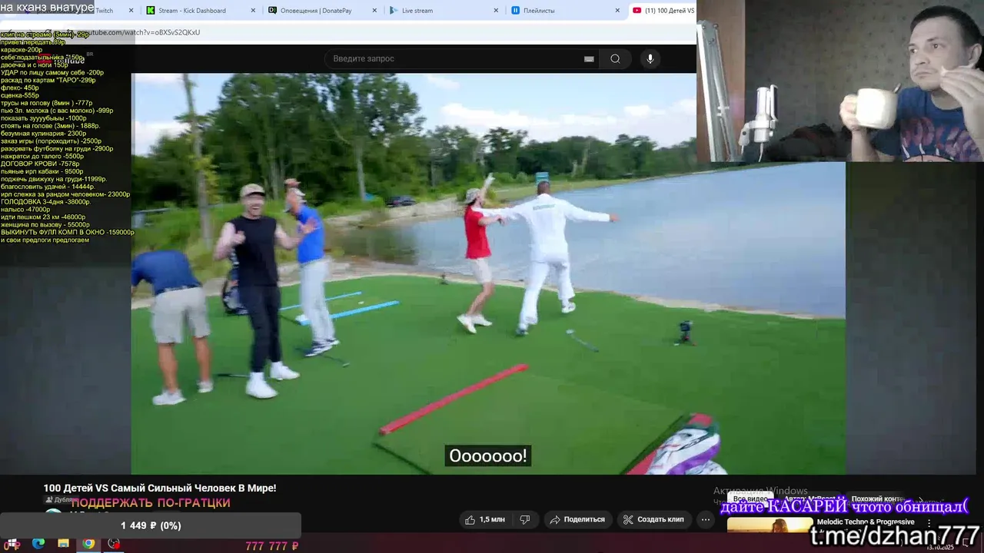Open the Melodic Techno & Progressive video thumbnail
This screenshot has width=984, height=553.
coord(770,525)
